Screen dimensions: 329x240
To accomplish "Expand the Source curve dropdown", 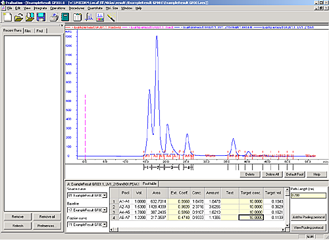I will click(x=105, y=195).
